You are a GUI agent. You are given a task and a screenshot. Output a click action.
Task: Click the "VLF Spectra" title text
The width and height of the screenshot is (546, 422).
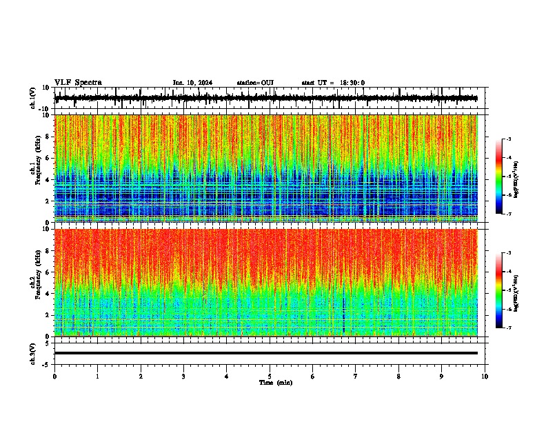point(78,83)
